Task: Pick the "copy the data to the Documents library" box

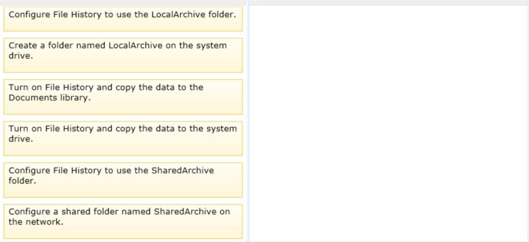Action: click(x=123, y=97)
